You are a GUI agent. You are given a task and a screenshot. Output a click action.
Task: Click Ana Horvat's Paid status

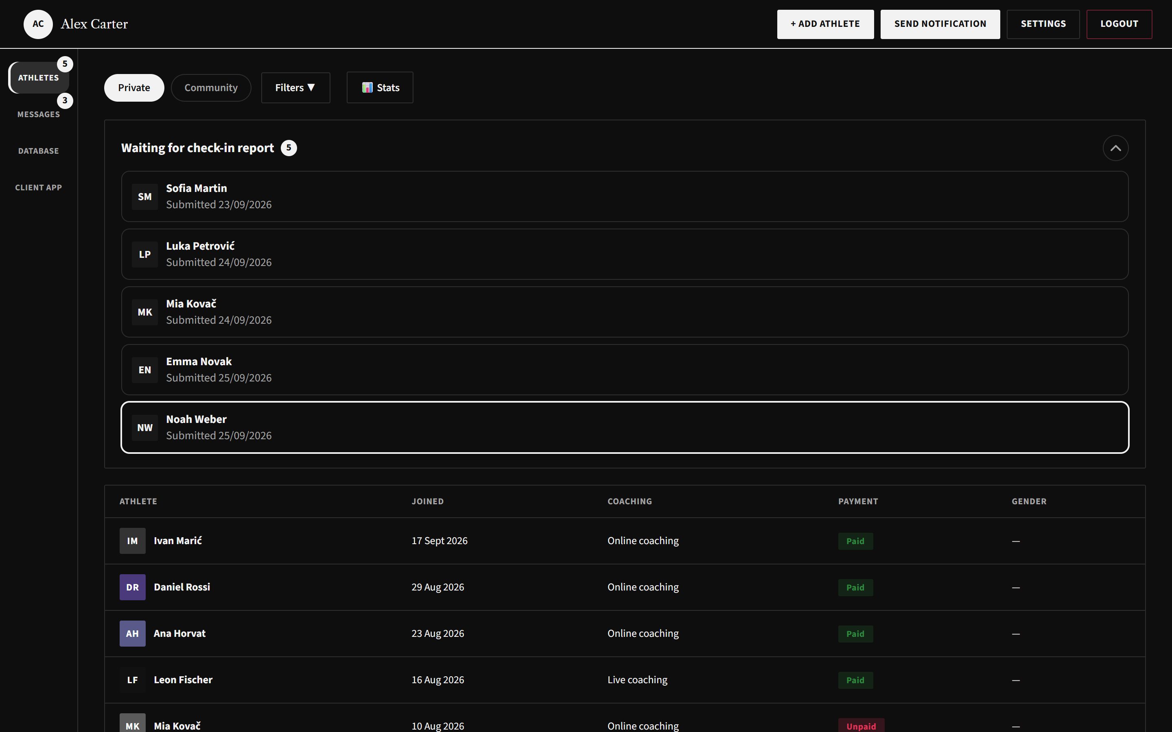pos(855,634)
